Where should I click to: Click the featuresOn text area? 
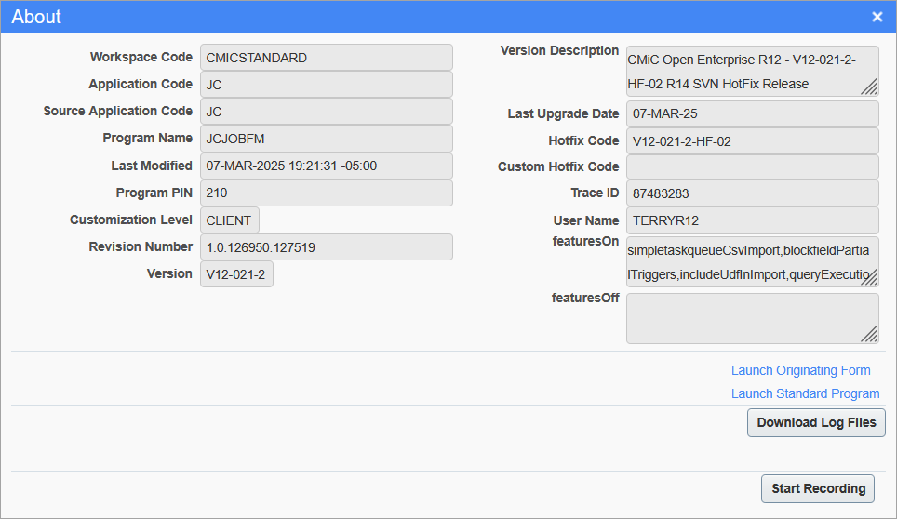pos(752,261)
